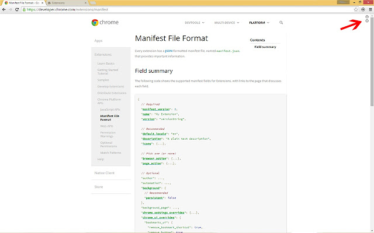Open the browser_action link in the code
Screen dimensions: 374x233
154,158
